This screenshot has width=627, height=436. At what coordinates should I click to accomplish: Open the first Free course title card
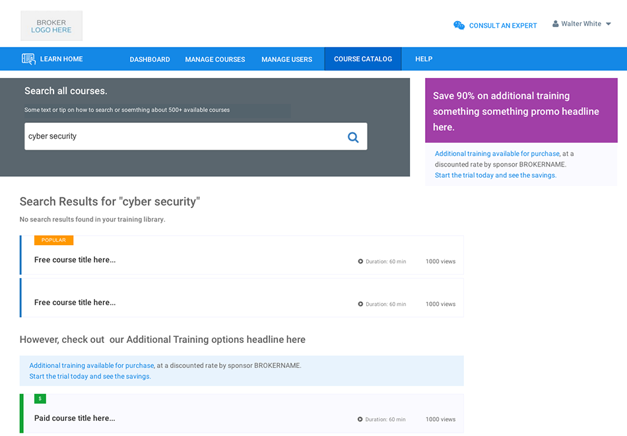(75, 260)
